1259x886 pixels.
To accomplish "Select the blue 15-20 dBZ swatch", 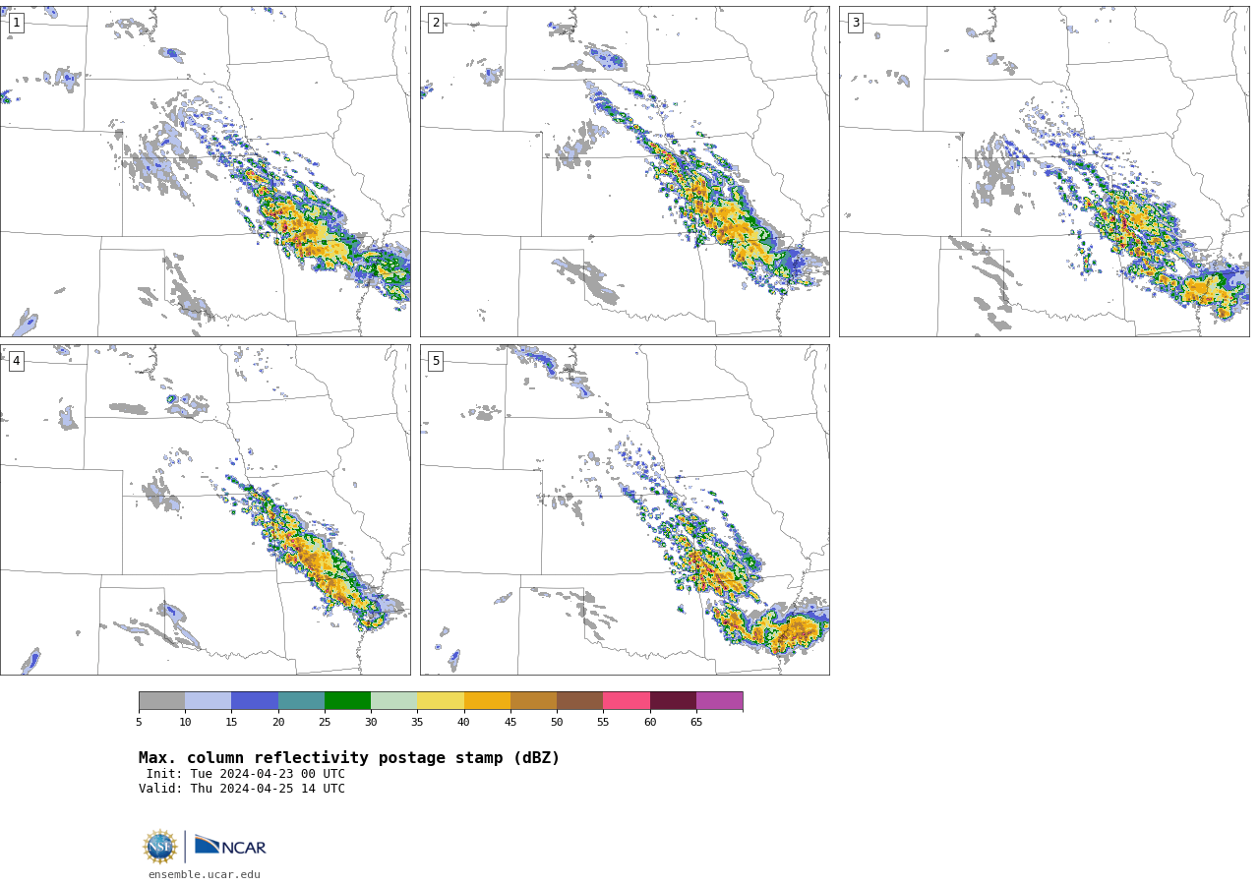I will point(255,701).
